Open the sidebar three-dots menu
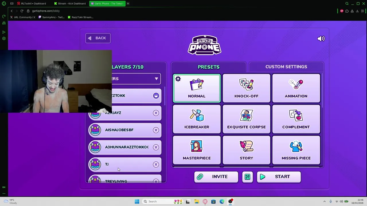 4,193
